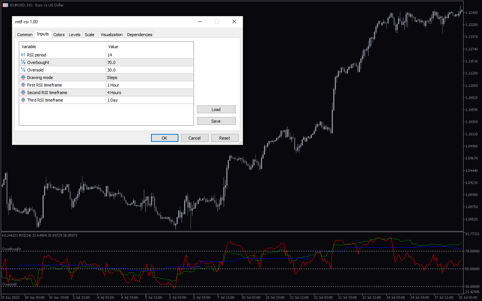Confirm settings with OK button
The image size is (482, 301).
(x=165, y=138)
